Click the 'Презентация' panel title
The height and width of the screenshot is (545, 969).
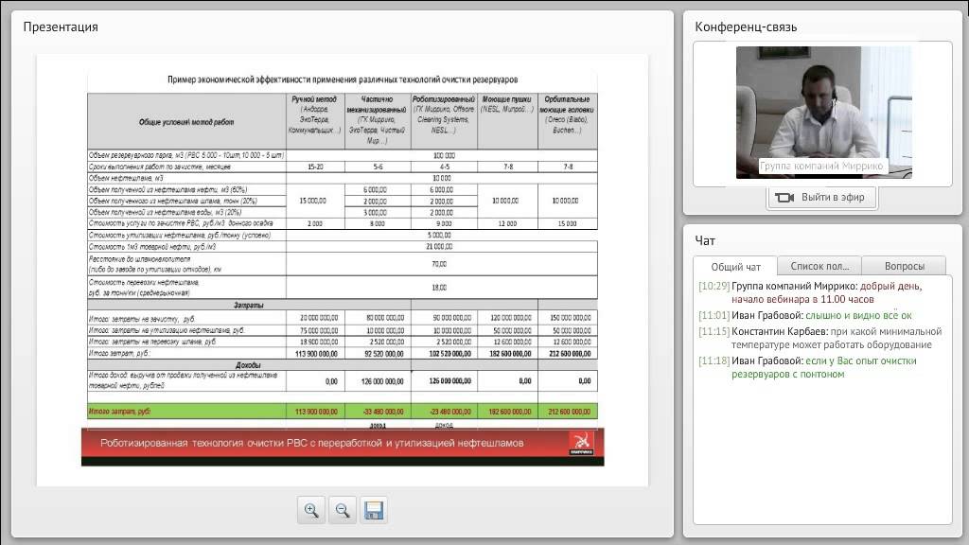[61, 26]
